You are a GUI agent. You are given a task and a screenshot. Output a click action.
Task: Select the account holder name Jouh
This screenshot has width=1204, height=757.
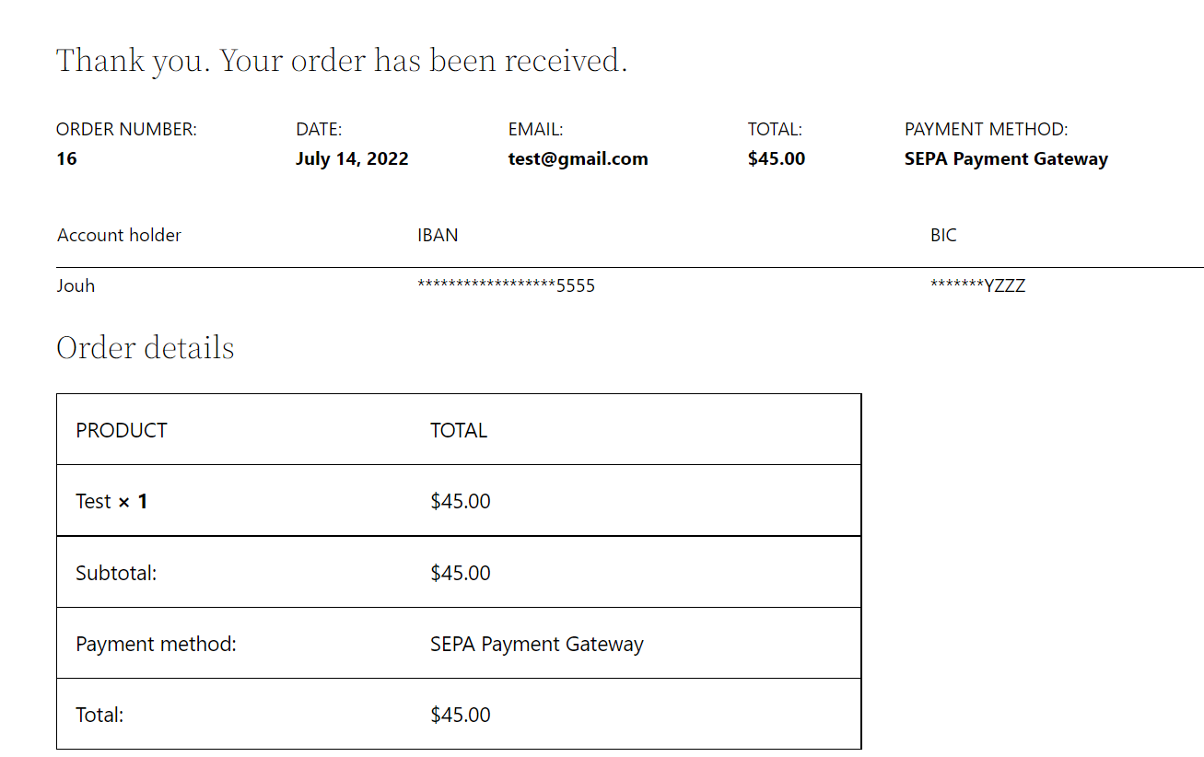tap(76, 286)
